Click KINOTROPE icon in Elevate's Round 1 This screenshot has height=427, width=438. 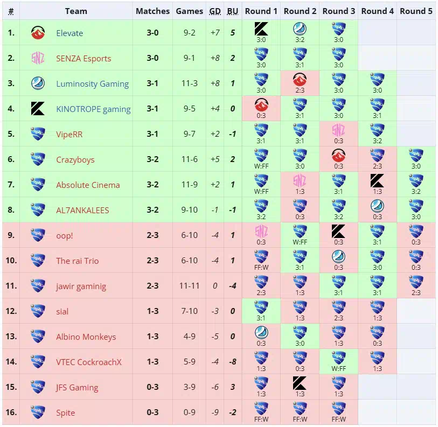(x=261, y=29)
